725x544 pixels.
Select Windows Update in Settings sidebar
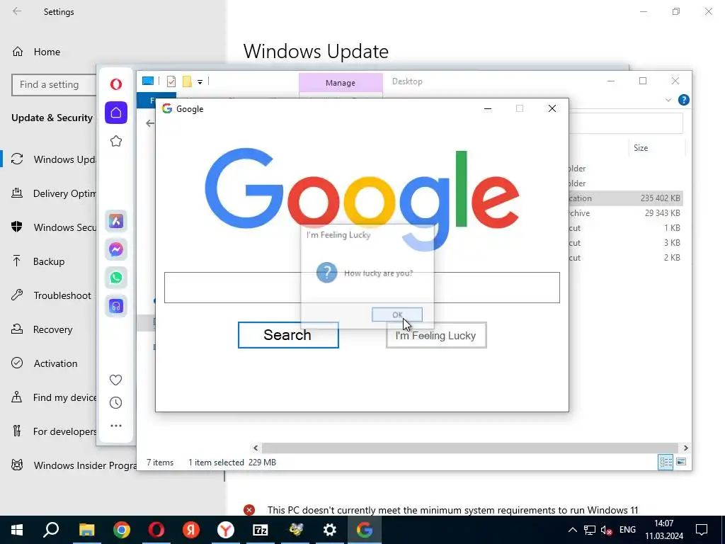pos(49,159)
